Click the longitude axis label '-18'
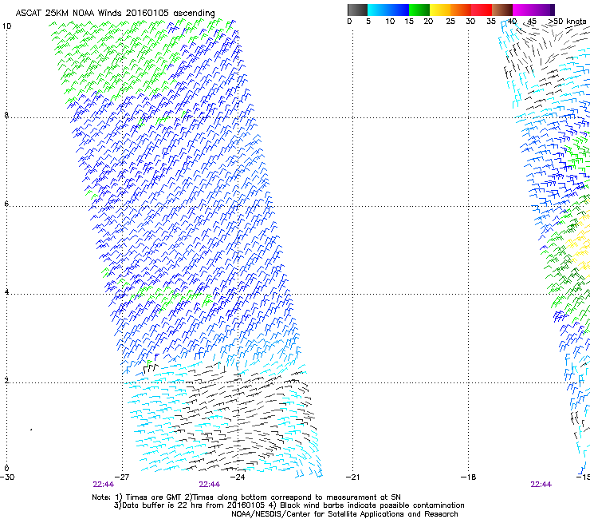Image resolution: width=590 pixels, height=519 pixels. point(468,477)
